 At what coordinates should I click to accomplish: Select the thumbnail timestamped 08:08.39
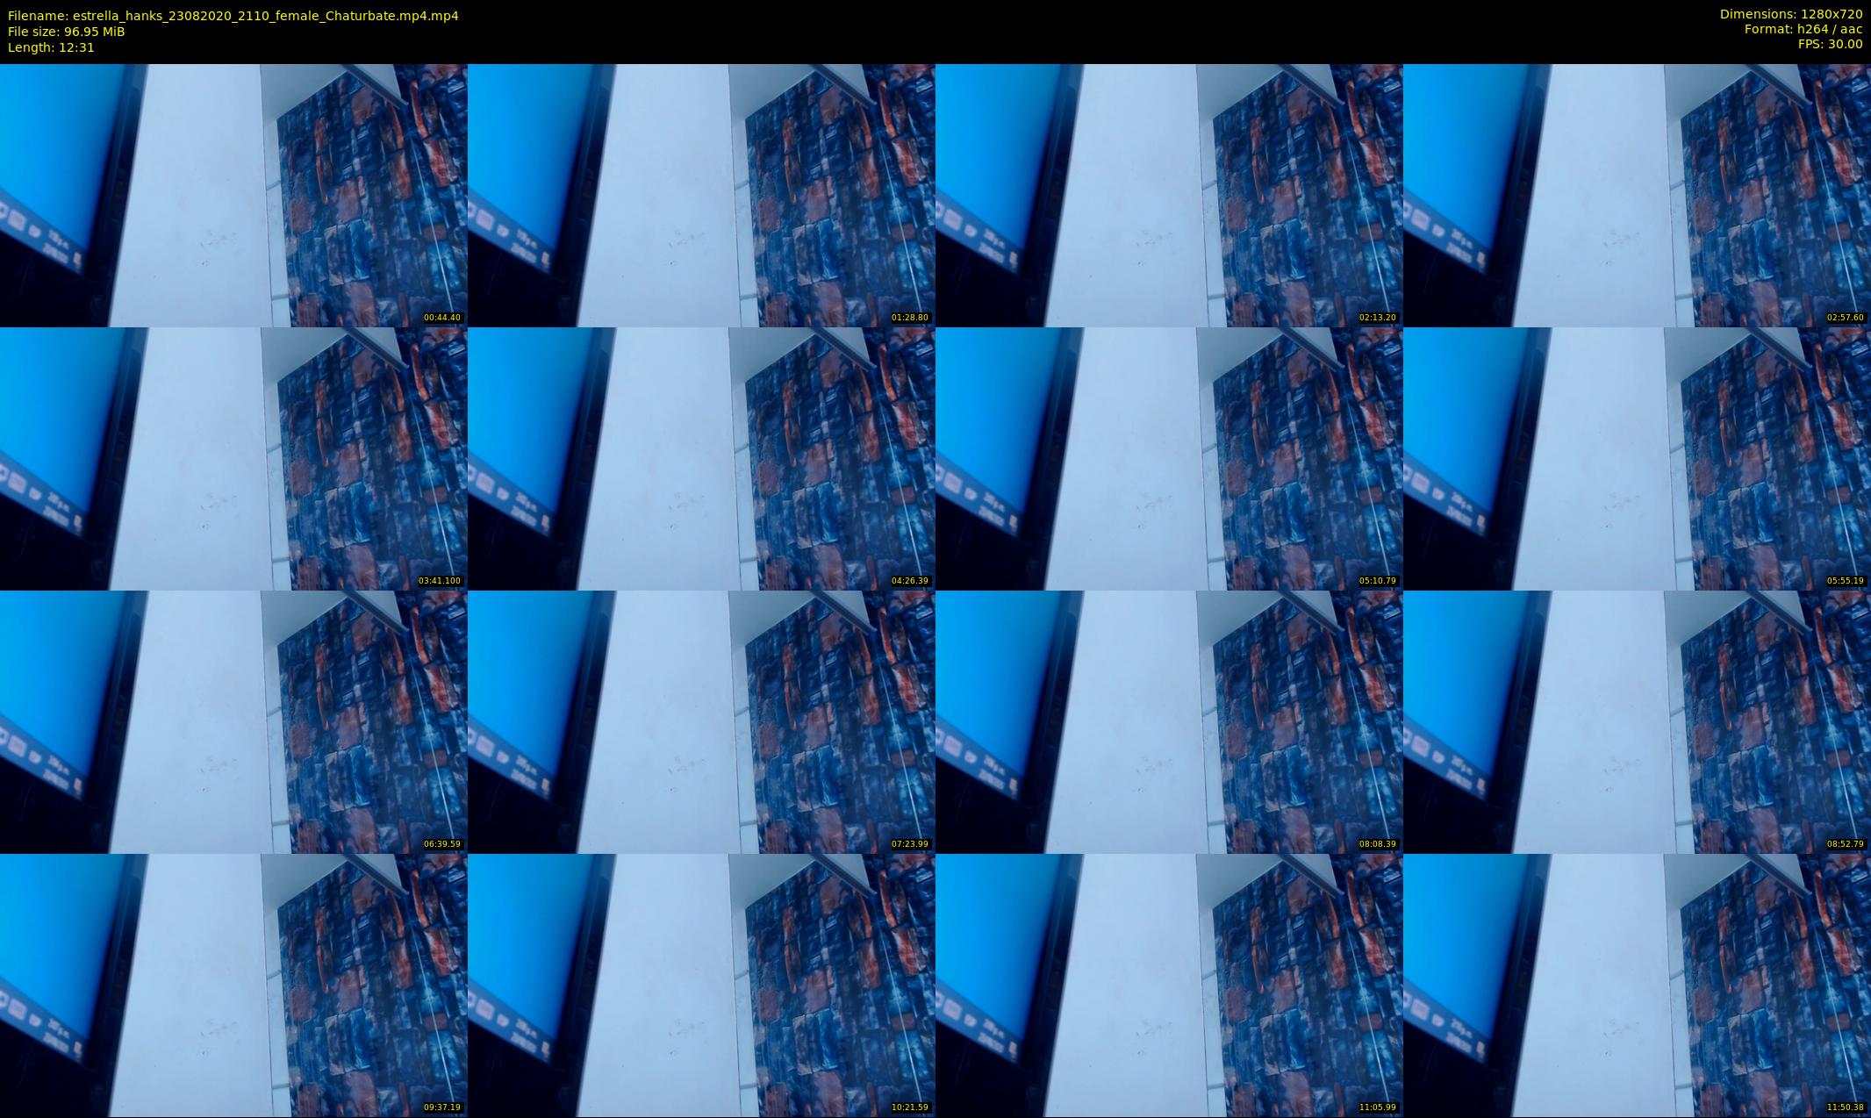(1169, 721)
